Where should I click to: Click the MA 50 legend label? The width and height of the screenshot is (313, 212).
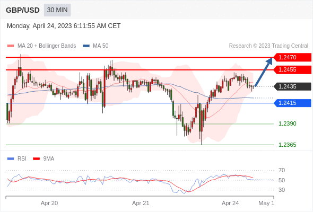(x=101, y=46)
